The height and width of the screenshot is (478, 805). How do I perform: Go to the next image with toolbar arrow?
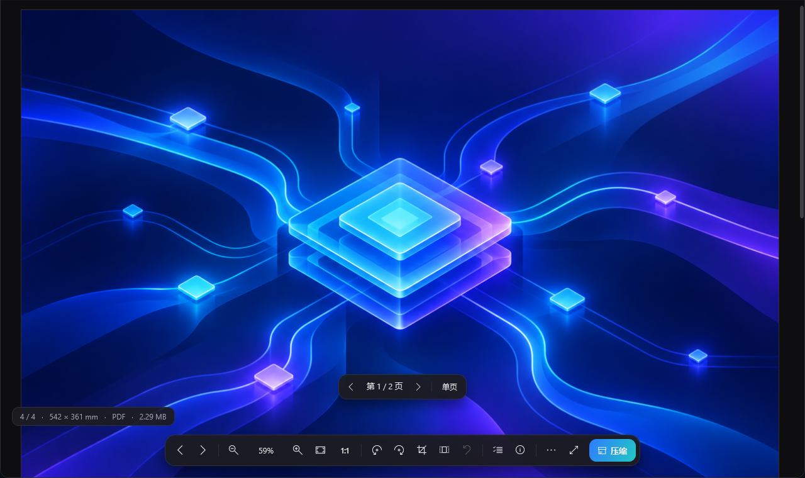pyautogui.click(x=203, y=450)
